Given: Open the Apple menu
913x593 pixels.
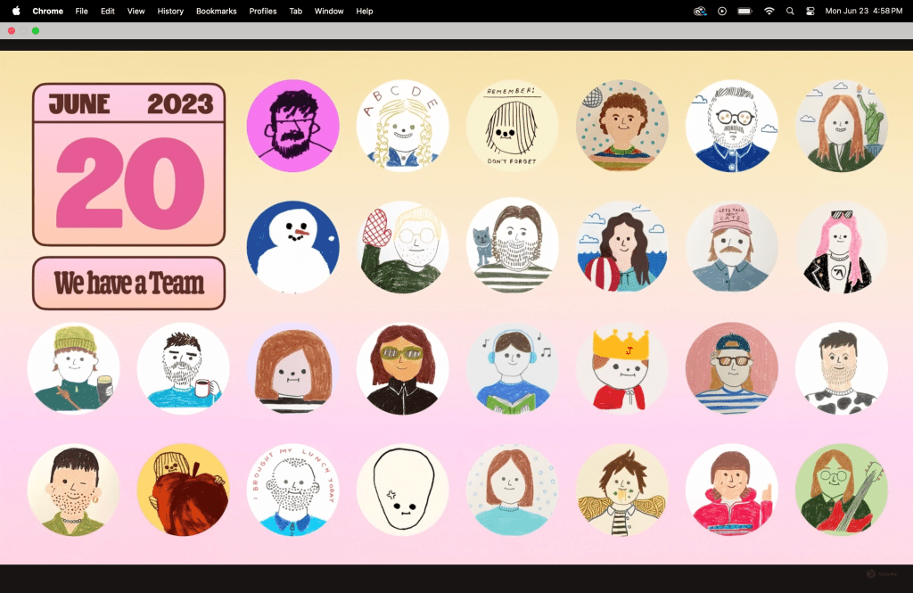Looking at the screenshot, I should (16, 12).
